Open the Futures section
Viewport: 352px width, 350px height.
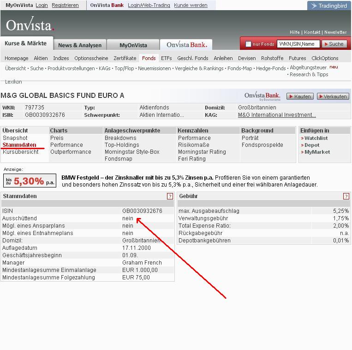297,58
